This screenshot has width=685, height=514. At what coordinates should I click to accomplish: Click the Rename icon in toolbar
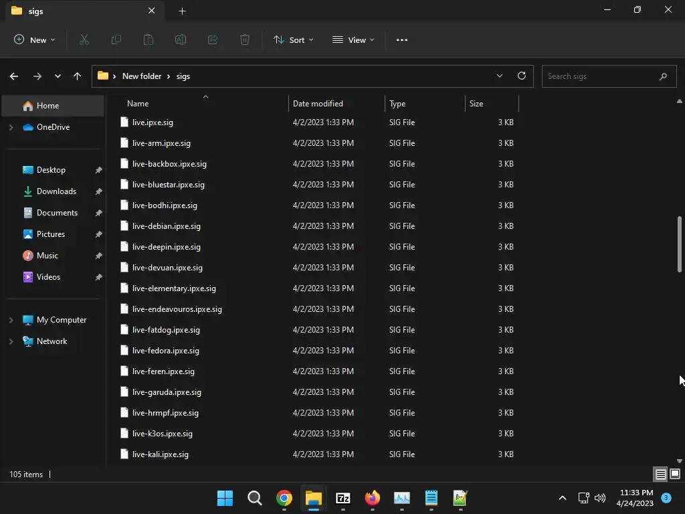[x=181, y=39]
